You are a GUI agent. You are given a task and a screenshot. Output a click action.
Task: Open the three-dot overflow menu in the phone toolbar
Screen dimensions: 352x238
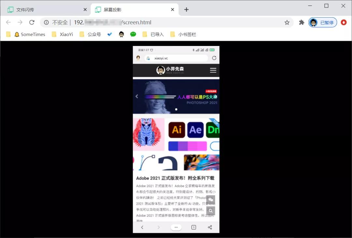click(176, 227)
